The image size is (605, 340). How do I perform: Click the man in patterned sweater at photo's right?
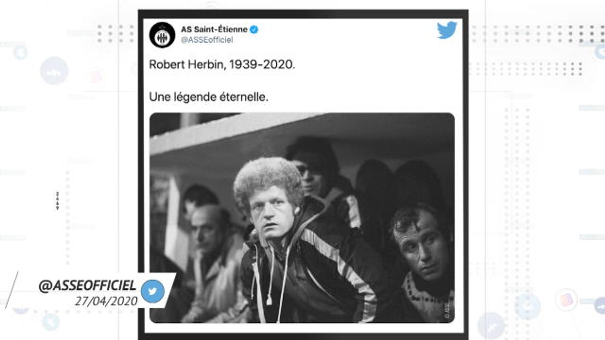pos(422,261)
